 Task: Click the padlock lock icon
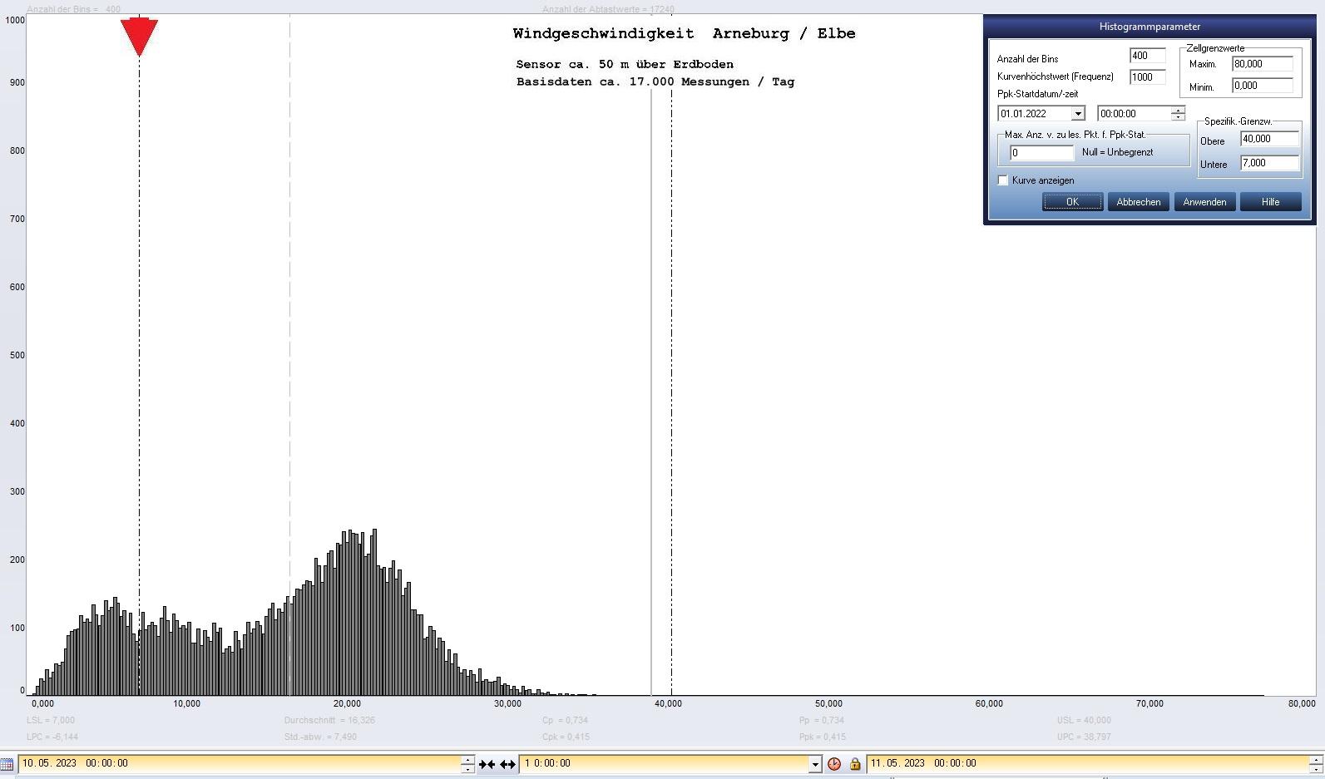point(854,764)
